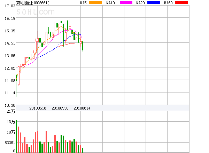Click the 14.51 price axis label
This screenshot has height=153, width=209.
pos(10,43)
